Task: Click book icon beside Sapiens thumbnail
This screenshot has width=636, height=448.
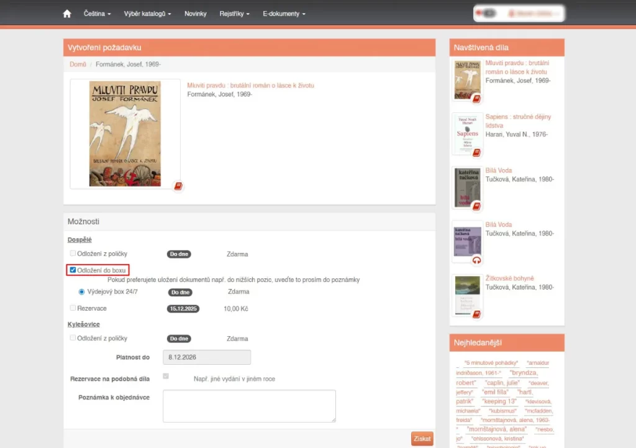Action: tap(476, 153)
